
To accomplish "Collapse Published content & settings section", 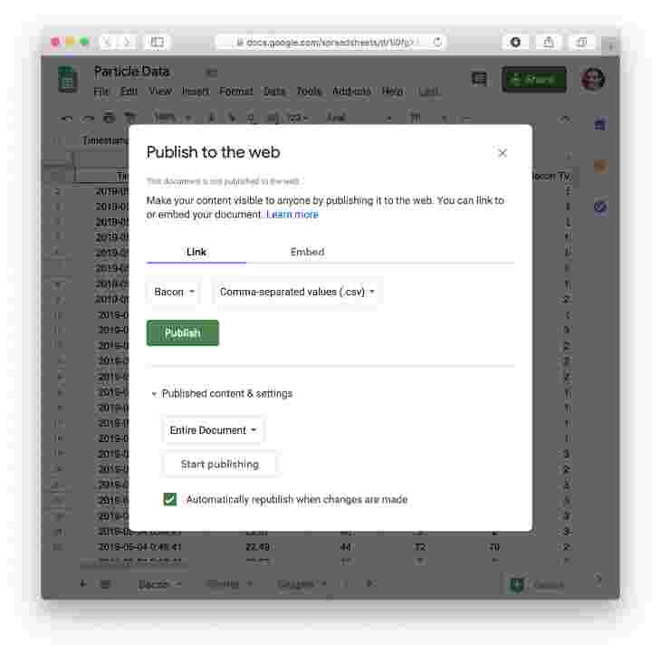I will pos(222,393).
